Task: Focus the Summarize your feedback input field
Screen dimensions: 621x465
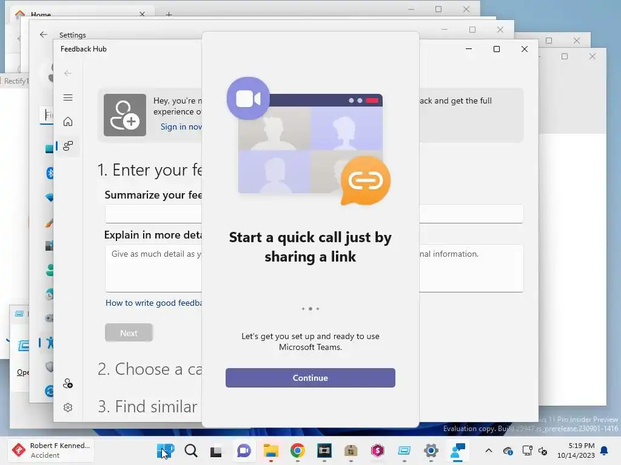Action: (314, 214)
